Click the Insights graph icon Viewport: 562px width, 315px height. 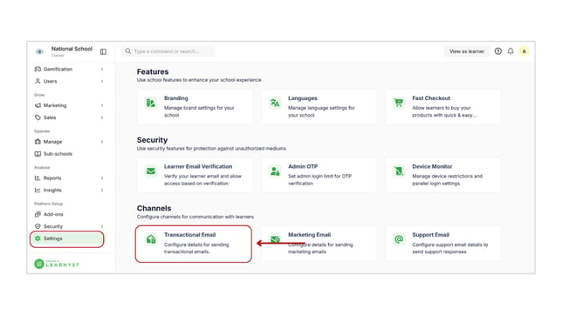click(38, 191)
